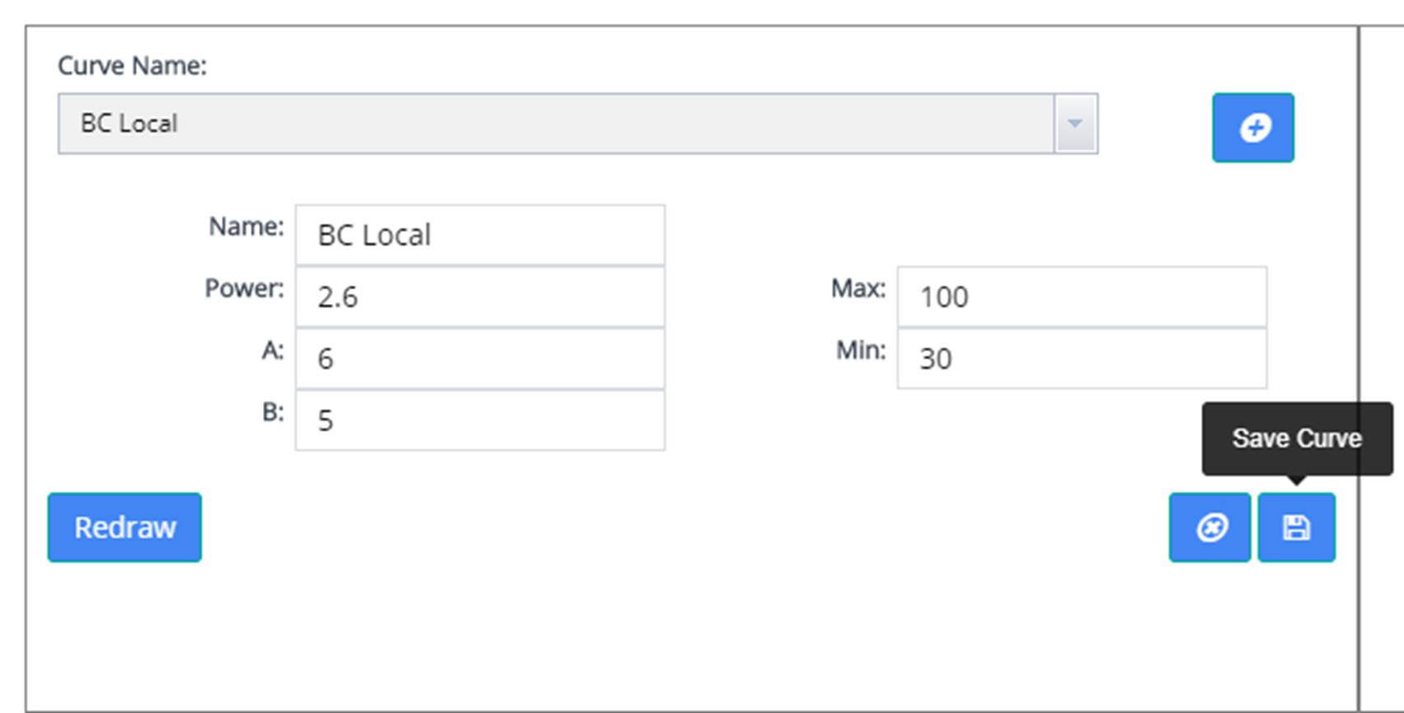
Task: Click the Save Curve tooltip
Action: pos(1296,439)
